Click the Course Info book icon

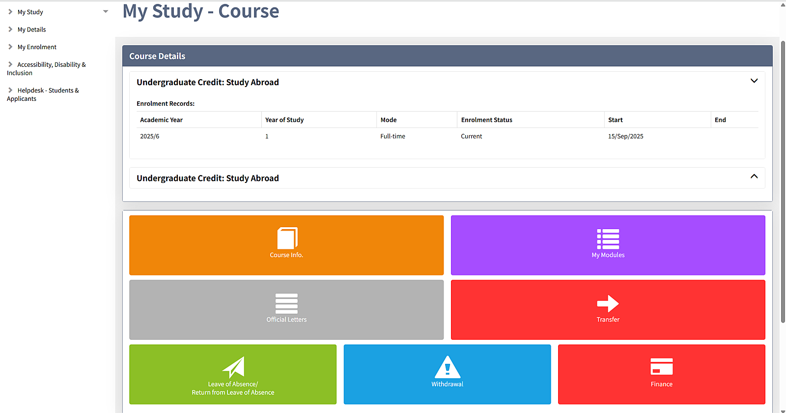click(x=287, y=238)
